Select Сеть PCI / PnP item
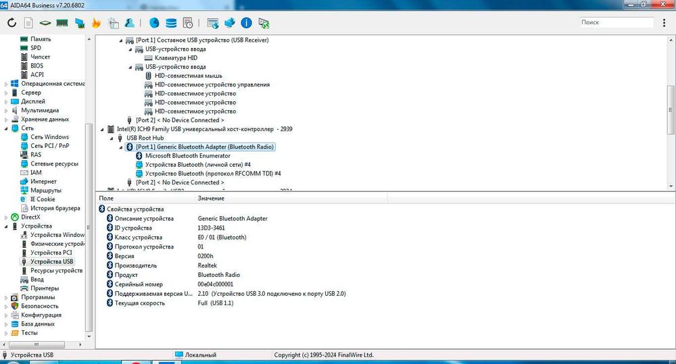The image size is (676, 364). 49,146
